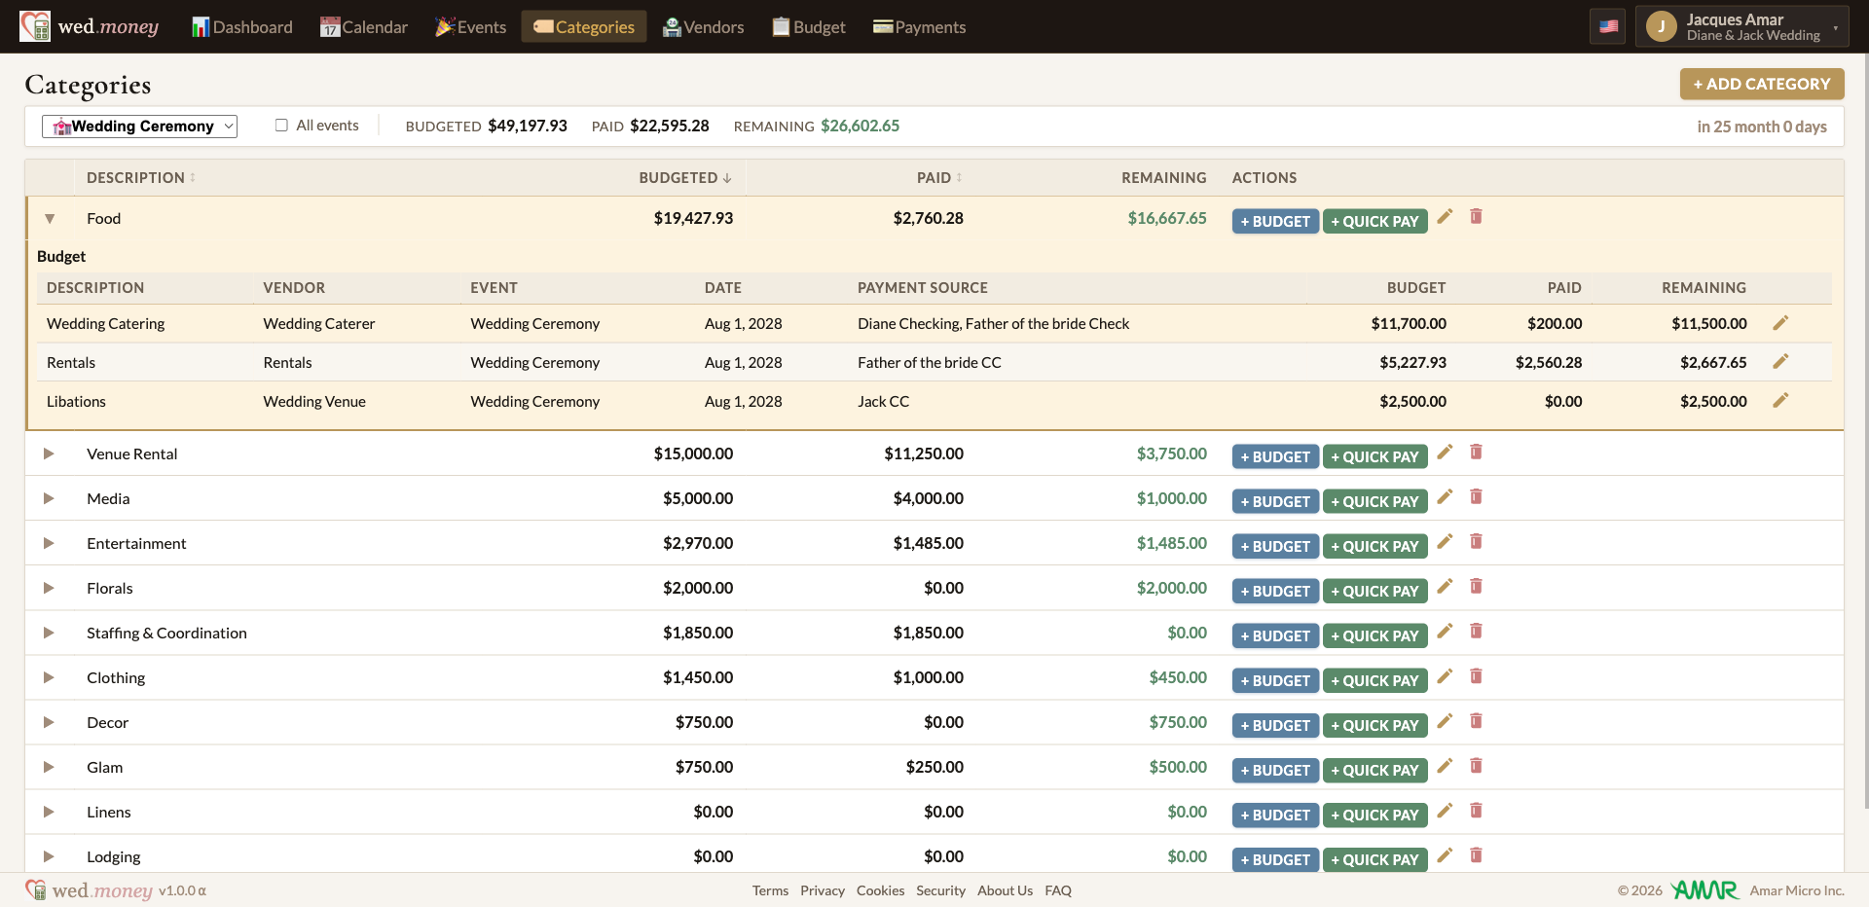
Task: Expand the Staffing & Coordination row
Action: pyautogui.click(x=49, y=633)
